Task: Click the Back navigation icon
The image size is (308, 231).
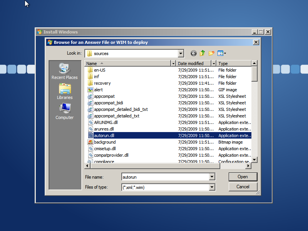Action: [x=194, y=54]
